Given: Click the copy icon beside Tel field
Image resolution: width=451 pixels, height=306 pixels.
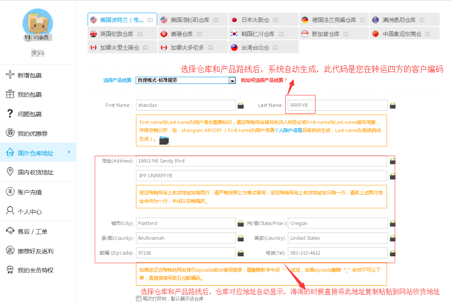Looking at the screenshot, I should [393, 253].
